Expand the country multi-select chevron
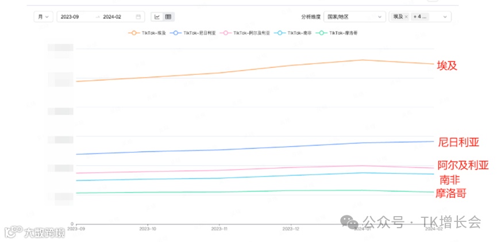Screen dimensions: 497x242 pos(445,17)
